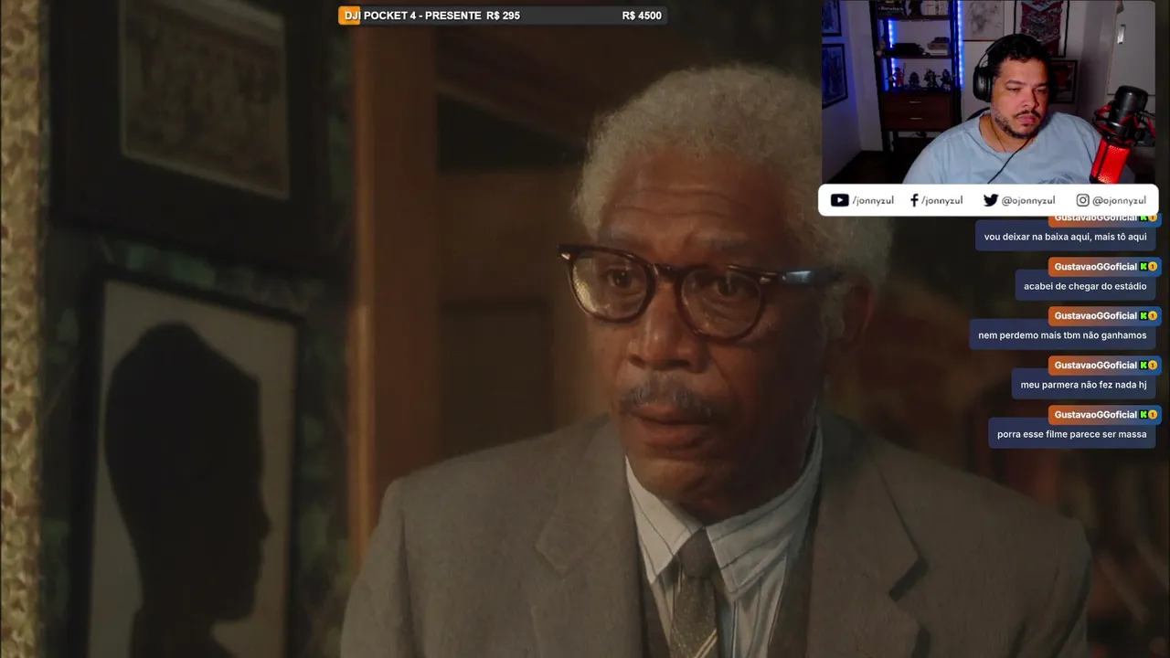Click the chat message "nem perdemo mais tbm não ganhamos"
The width and height of the screenshot is (1170, 658).
pos(1062,335)
